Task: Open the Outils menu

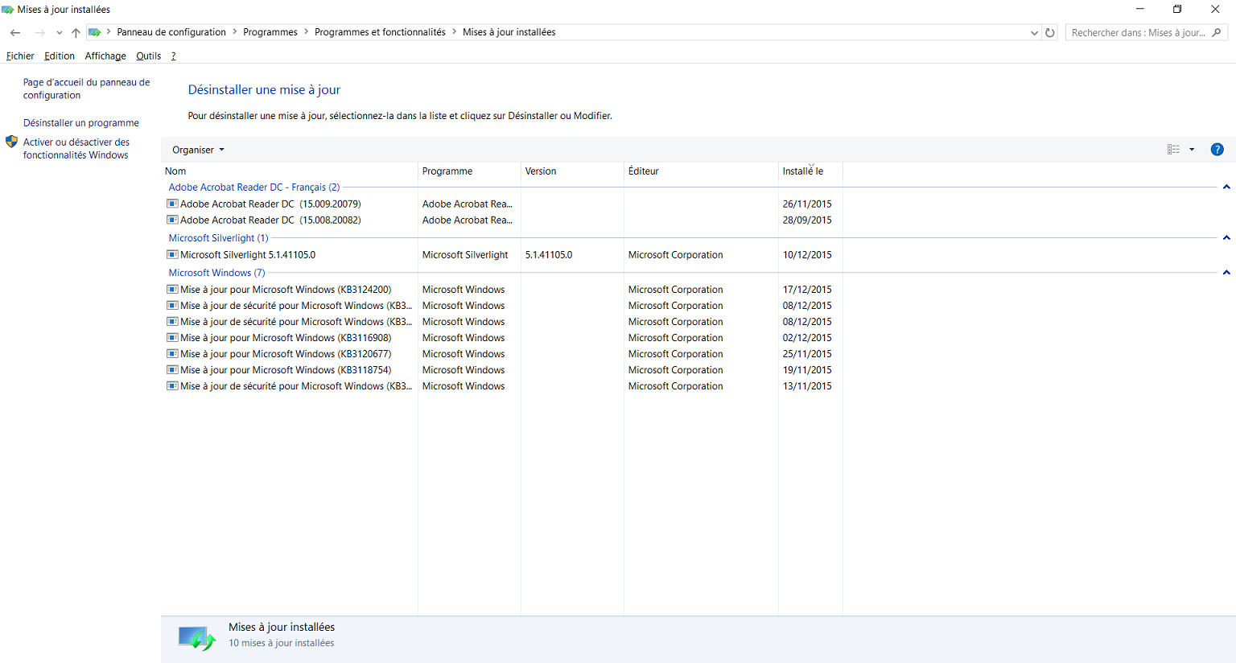Action: pos(149,56)
